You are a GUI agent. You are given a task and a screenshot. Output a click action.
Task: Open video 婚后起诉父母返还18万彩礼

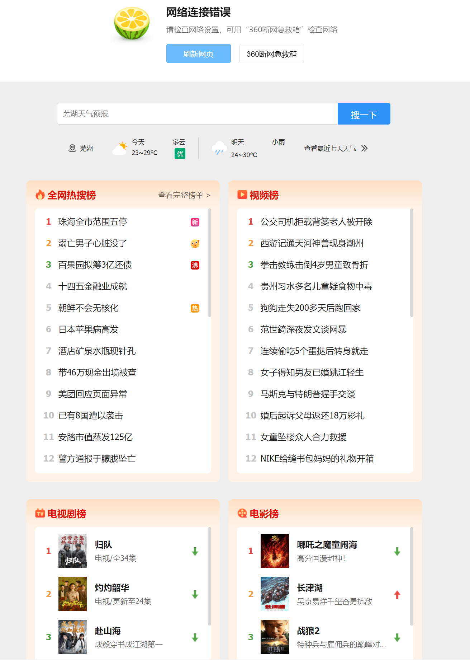(313, 416)
